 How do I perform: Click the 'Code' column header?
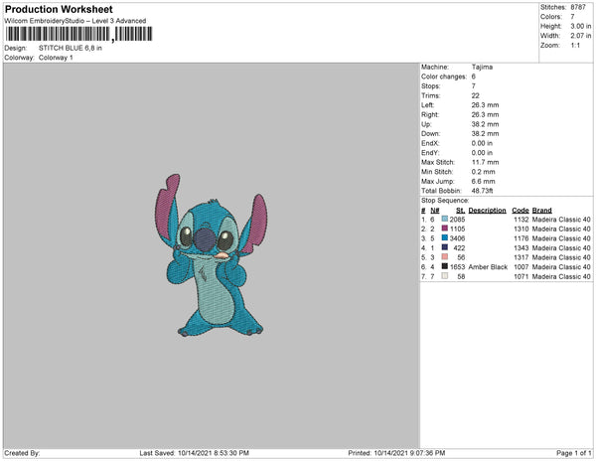(521, 211)
